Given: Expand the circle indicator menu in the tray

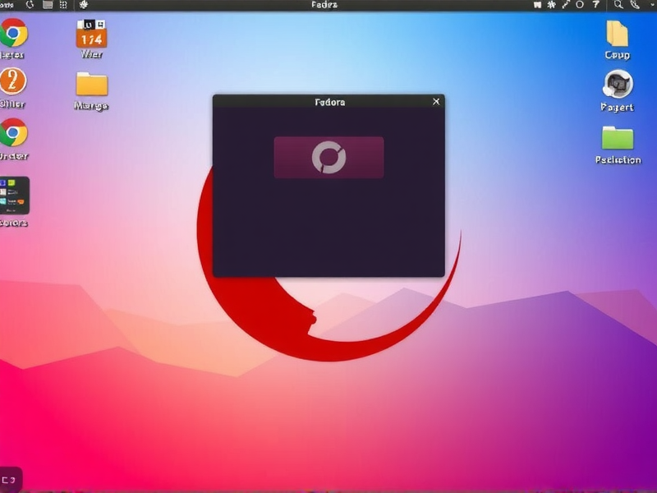Looking at the screenshot, I should tap(580, 7).
